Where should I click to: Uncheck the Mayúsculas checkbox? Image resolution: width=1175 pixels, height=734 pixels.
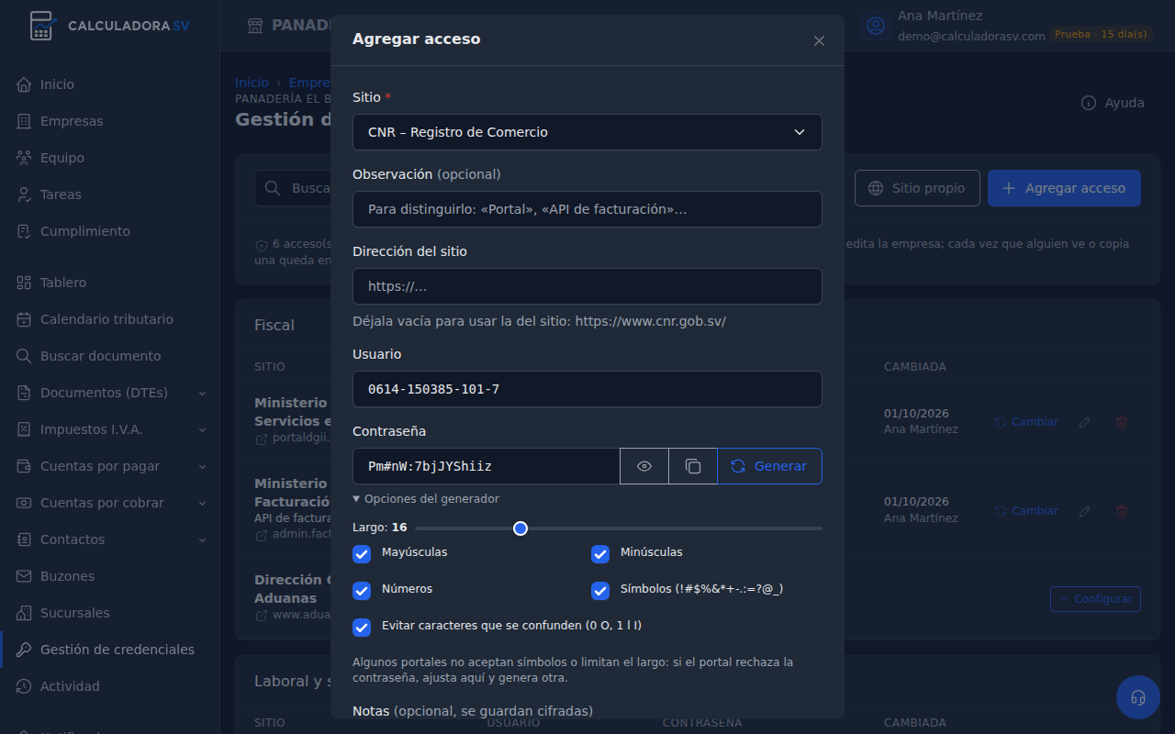coord(362,554)
